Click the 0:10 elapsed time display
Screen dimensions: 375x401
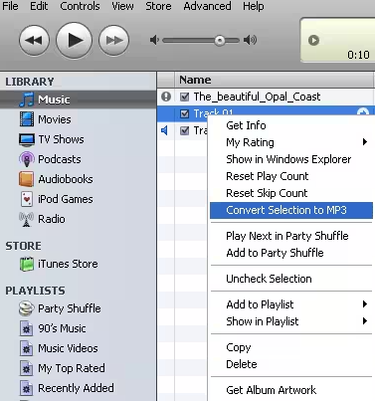358,55
